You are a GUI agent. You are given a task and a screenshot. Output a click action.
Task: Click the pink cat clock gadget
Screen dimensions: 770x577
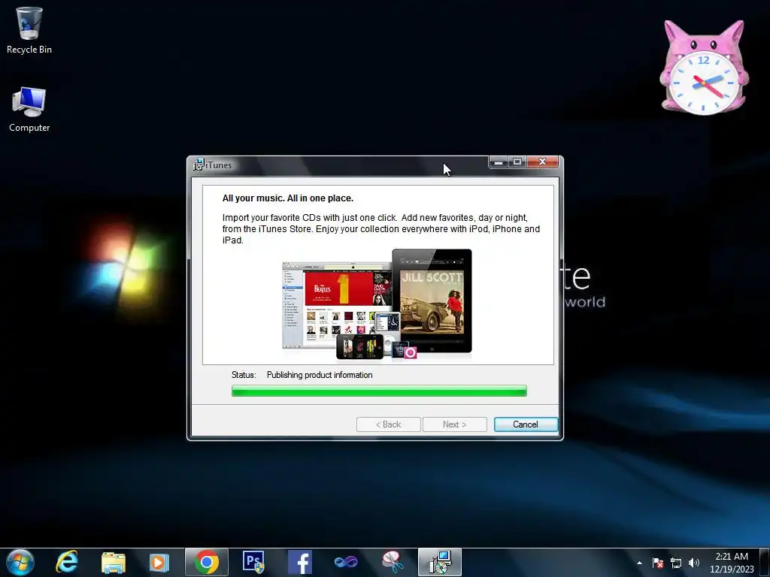coord(704,67)
